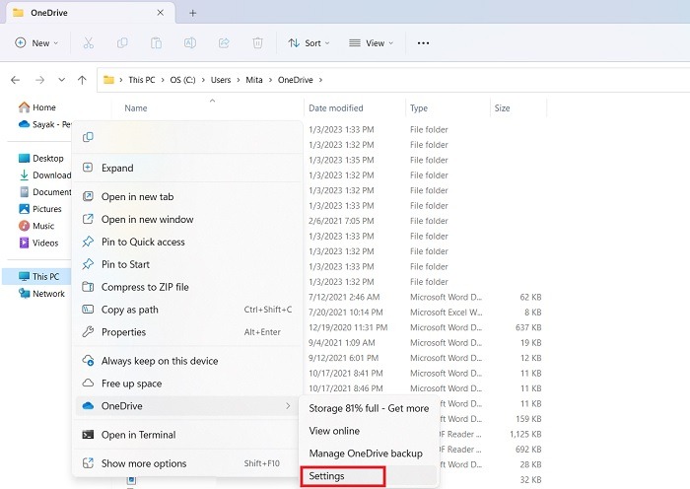Expand chevron after This PC in path
This screenshot has width=690, height=489.
coord(163,80)
